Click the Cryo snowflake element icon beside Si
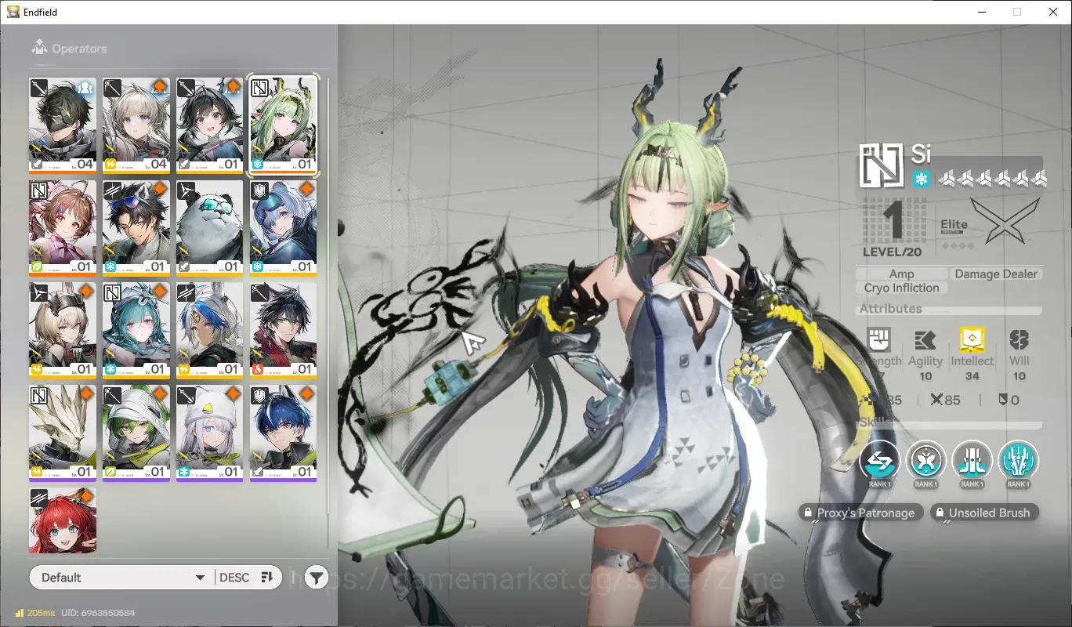Screen dimensions: 1072x627 point(922,179)
